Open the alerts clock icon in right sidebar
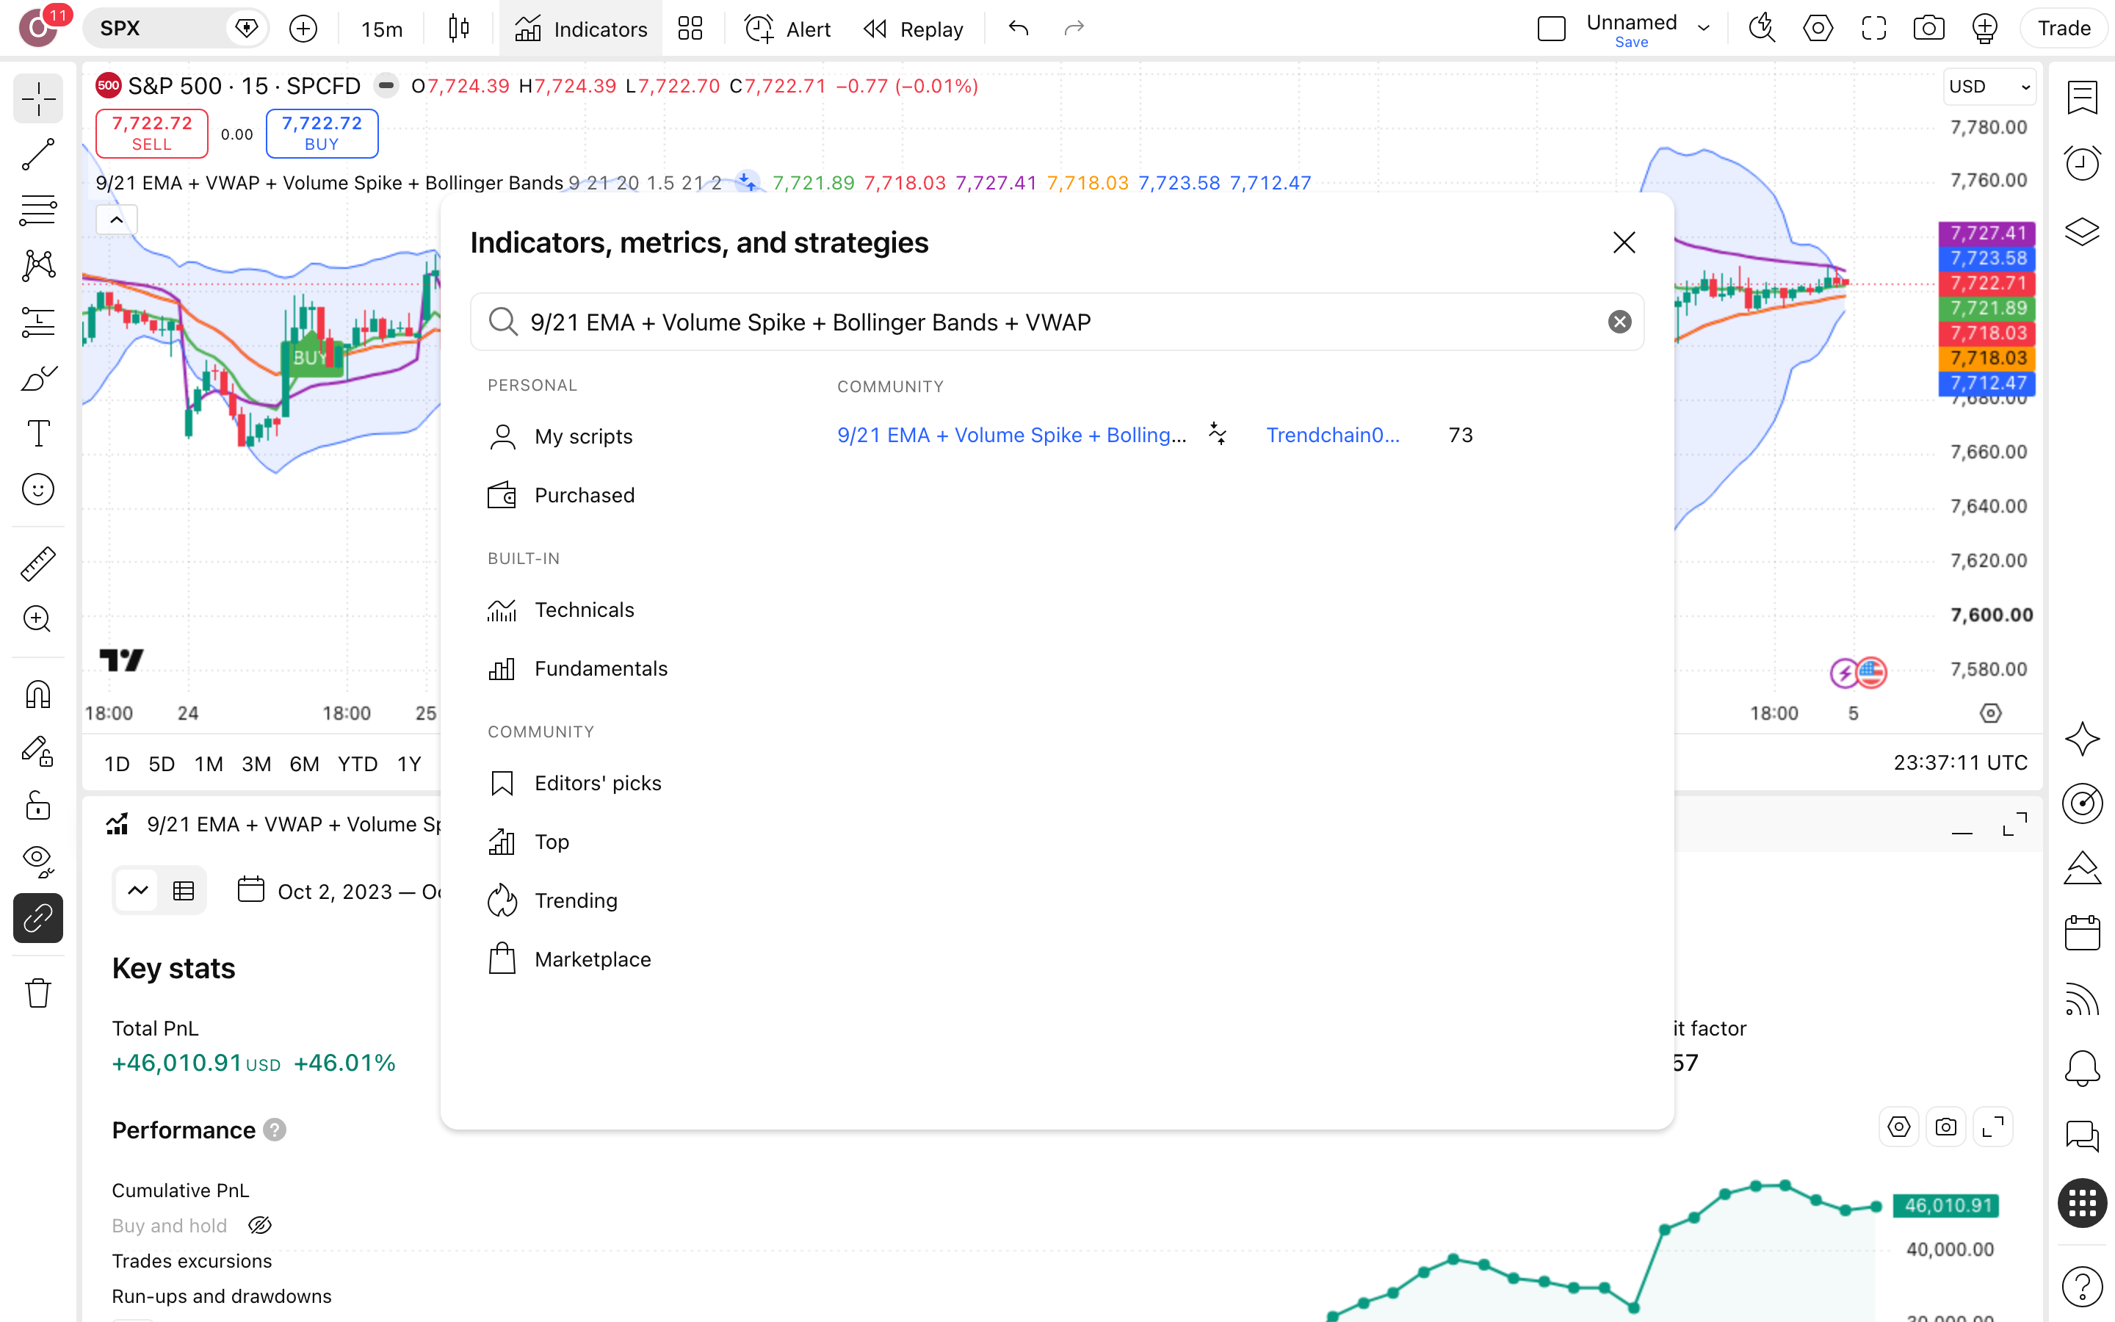This screenshot has height=1322, width=2115. (2083, 162)
